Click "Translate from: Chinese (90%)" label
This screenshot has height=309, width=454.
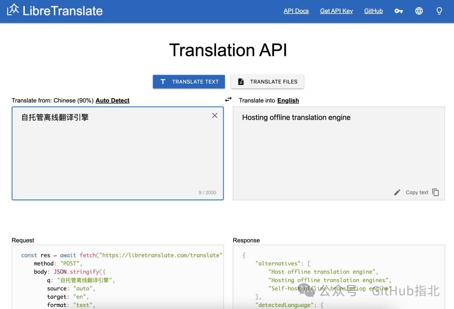tap(53, 101)
